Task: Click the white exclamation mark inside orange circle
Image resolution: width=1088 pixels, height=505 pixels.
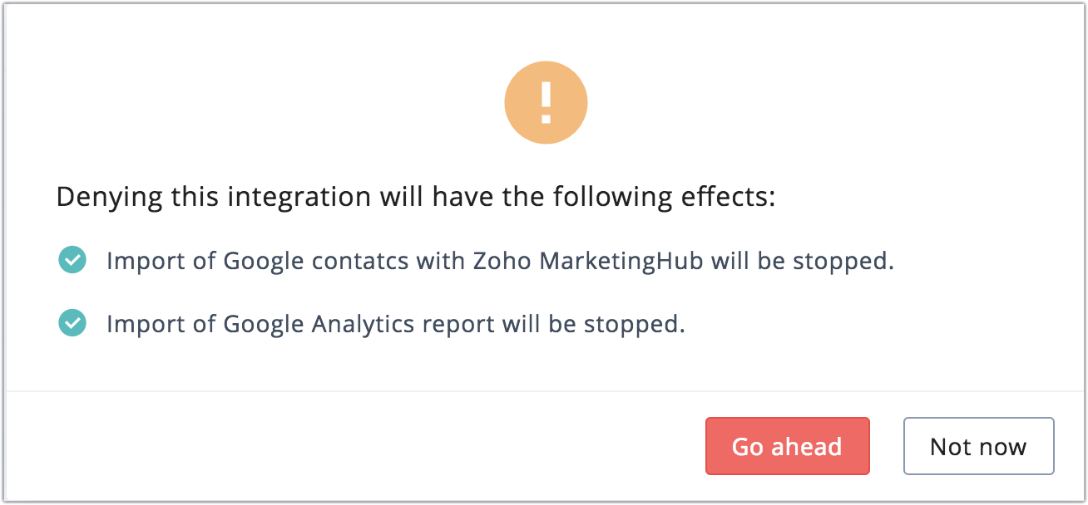Action: click(546, 103)
